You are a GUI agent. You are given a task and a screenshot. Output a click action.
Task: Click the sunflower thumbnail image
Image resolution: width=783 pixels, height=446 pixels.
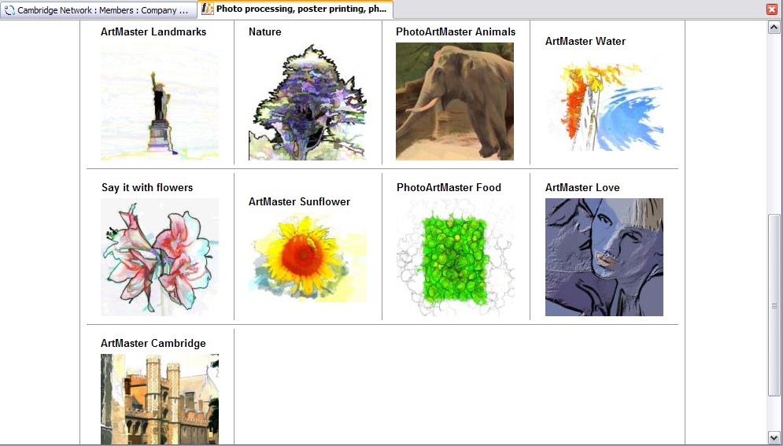point(308,257)
